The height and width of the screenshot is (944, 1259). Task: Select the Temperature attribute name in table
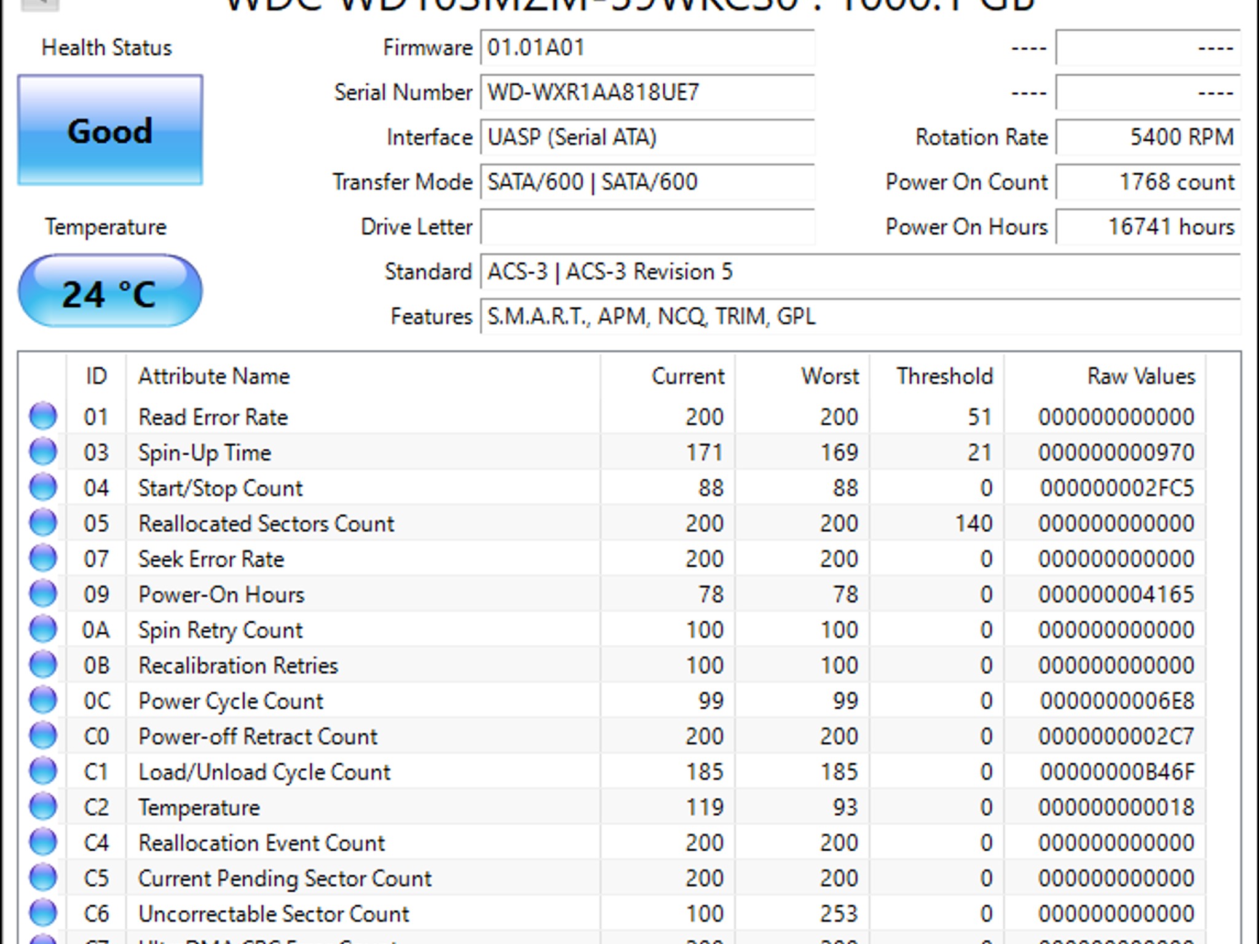click(x=199, y=808)
